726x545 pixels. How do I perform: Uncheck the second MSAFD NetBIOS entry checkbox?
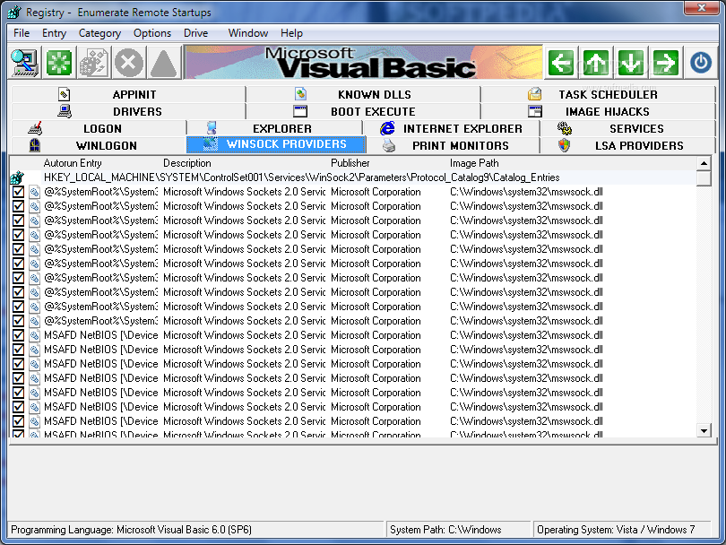coord(18,350)
